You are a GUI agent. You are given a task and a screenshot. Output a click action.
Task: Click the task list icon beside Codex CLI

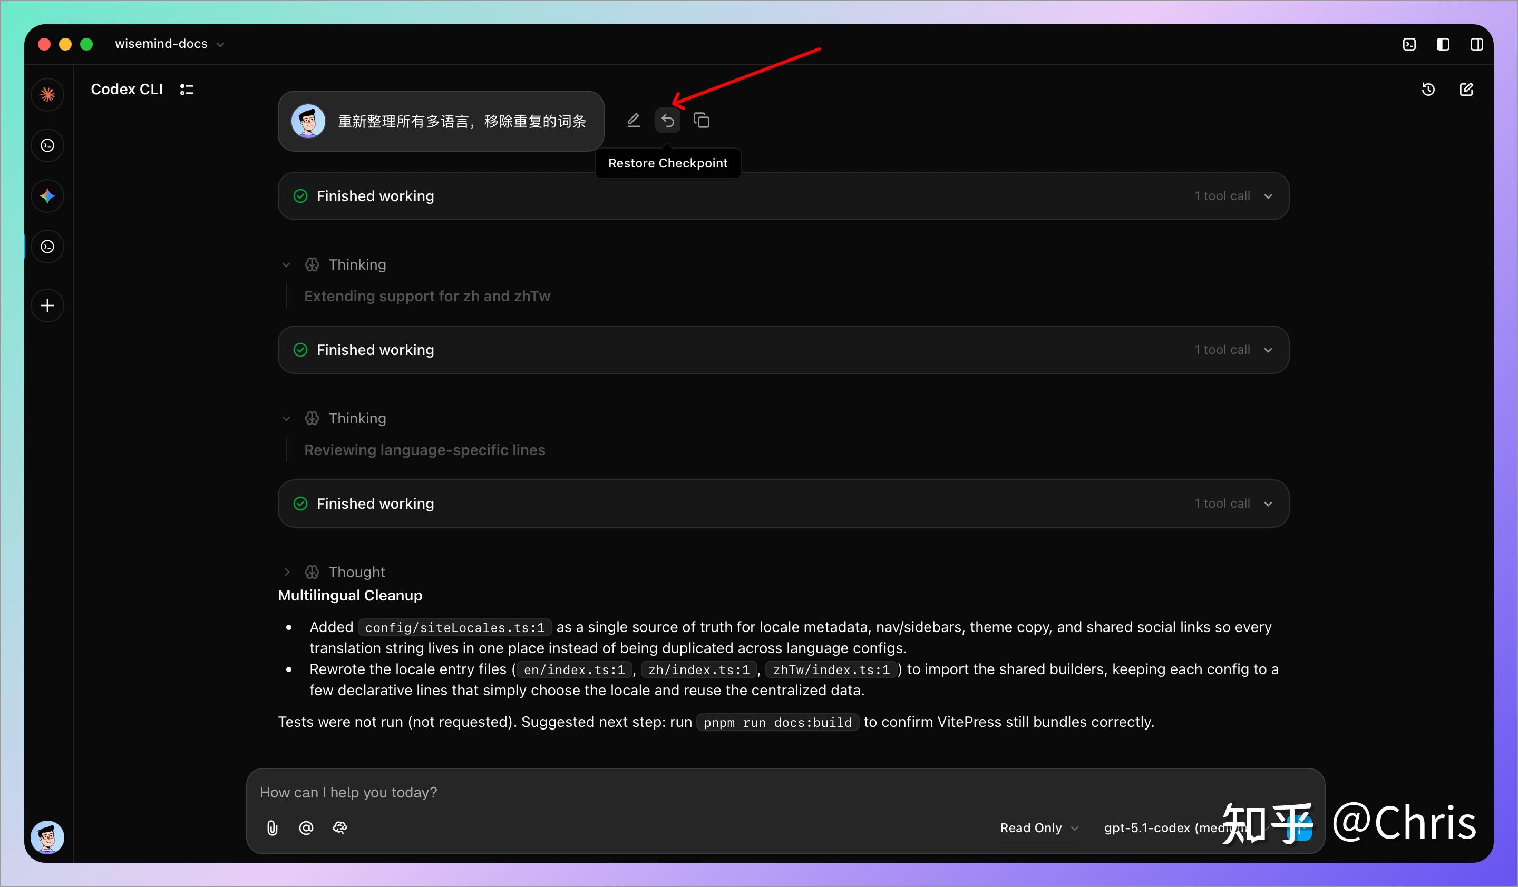tap(187, 90)
